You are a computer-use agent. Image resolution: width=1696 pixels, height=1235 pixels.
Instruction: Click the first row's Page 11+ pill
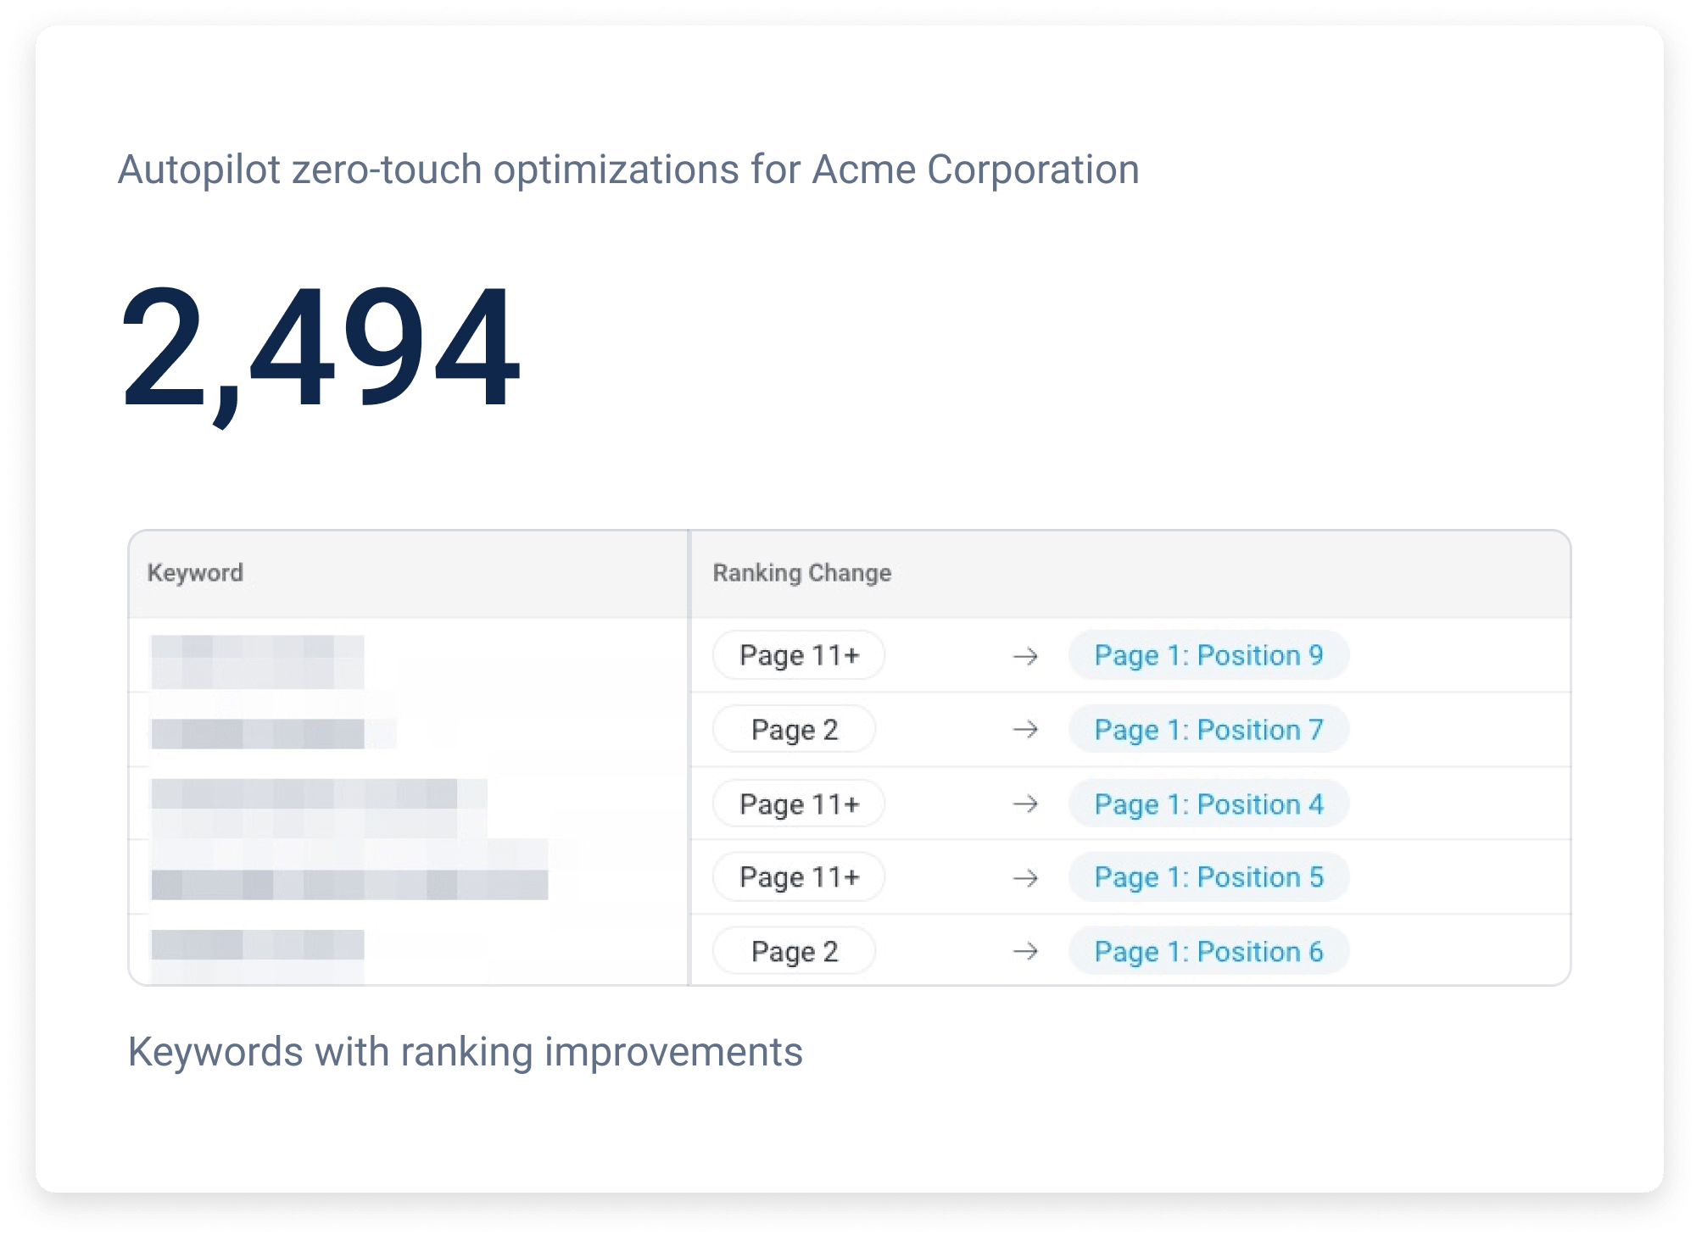799,655
